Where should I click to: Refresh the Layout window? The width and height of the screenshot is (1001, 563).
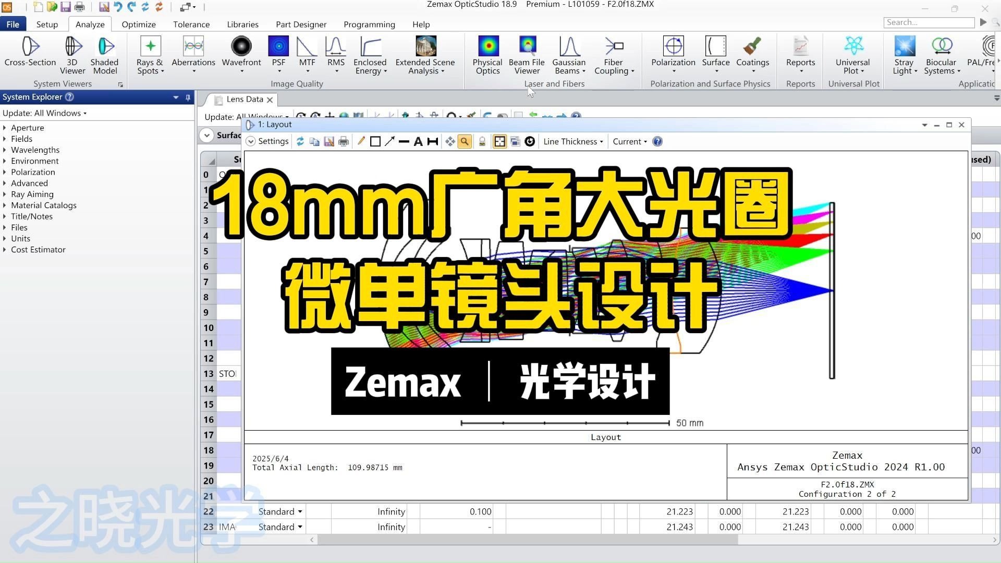click(x=300, y=142)
